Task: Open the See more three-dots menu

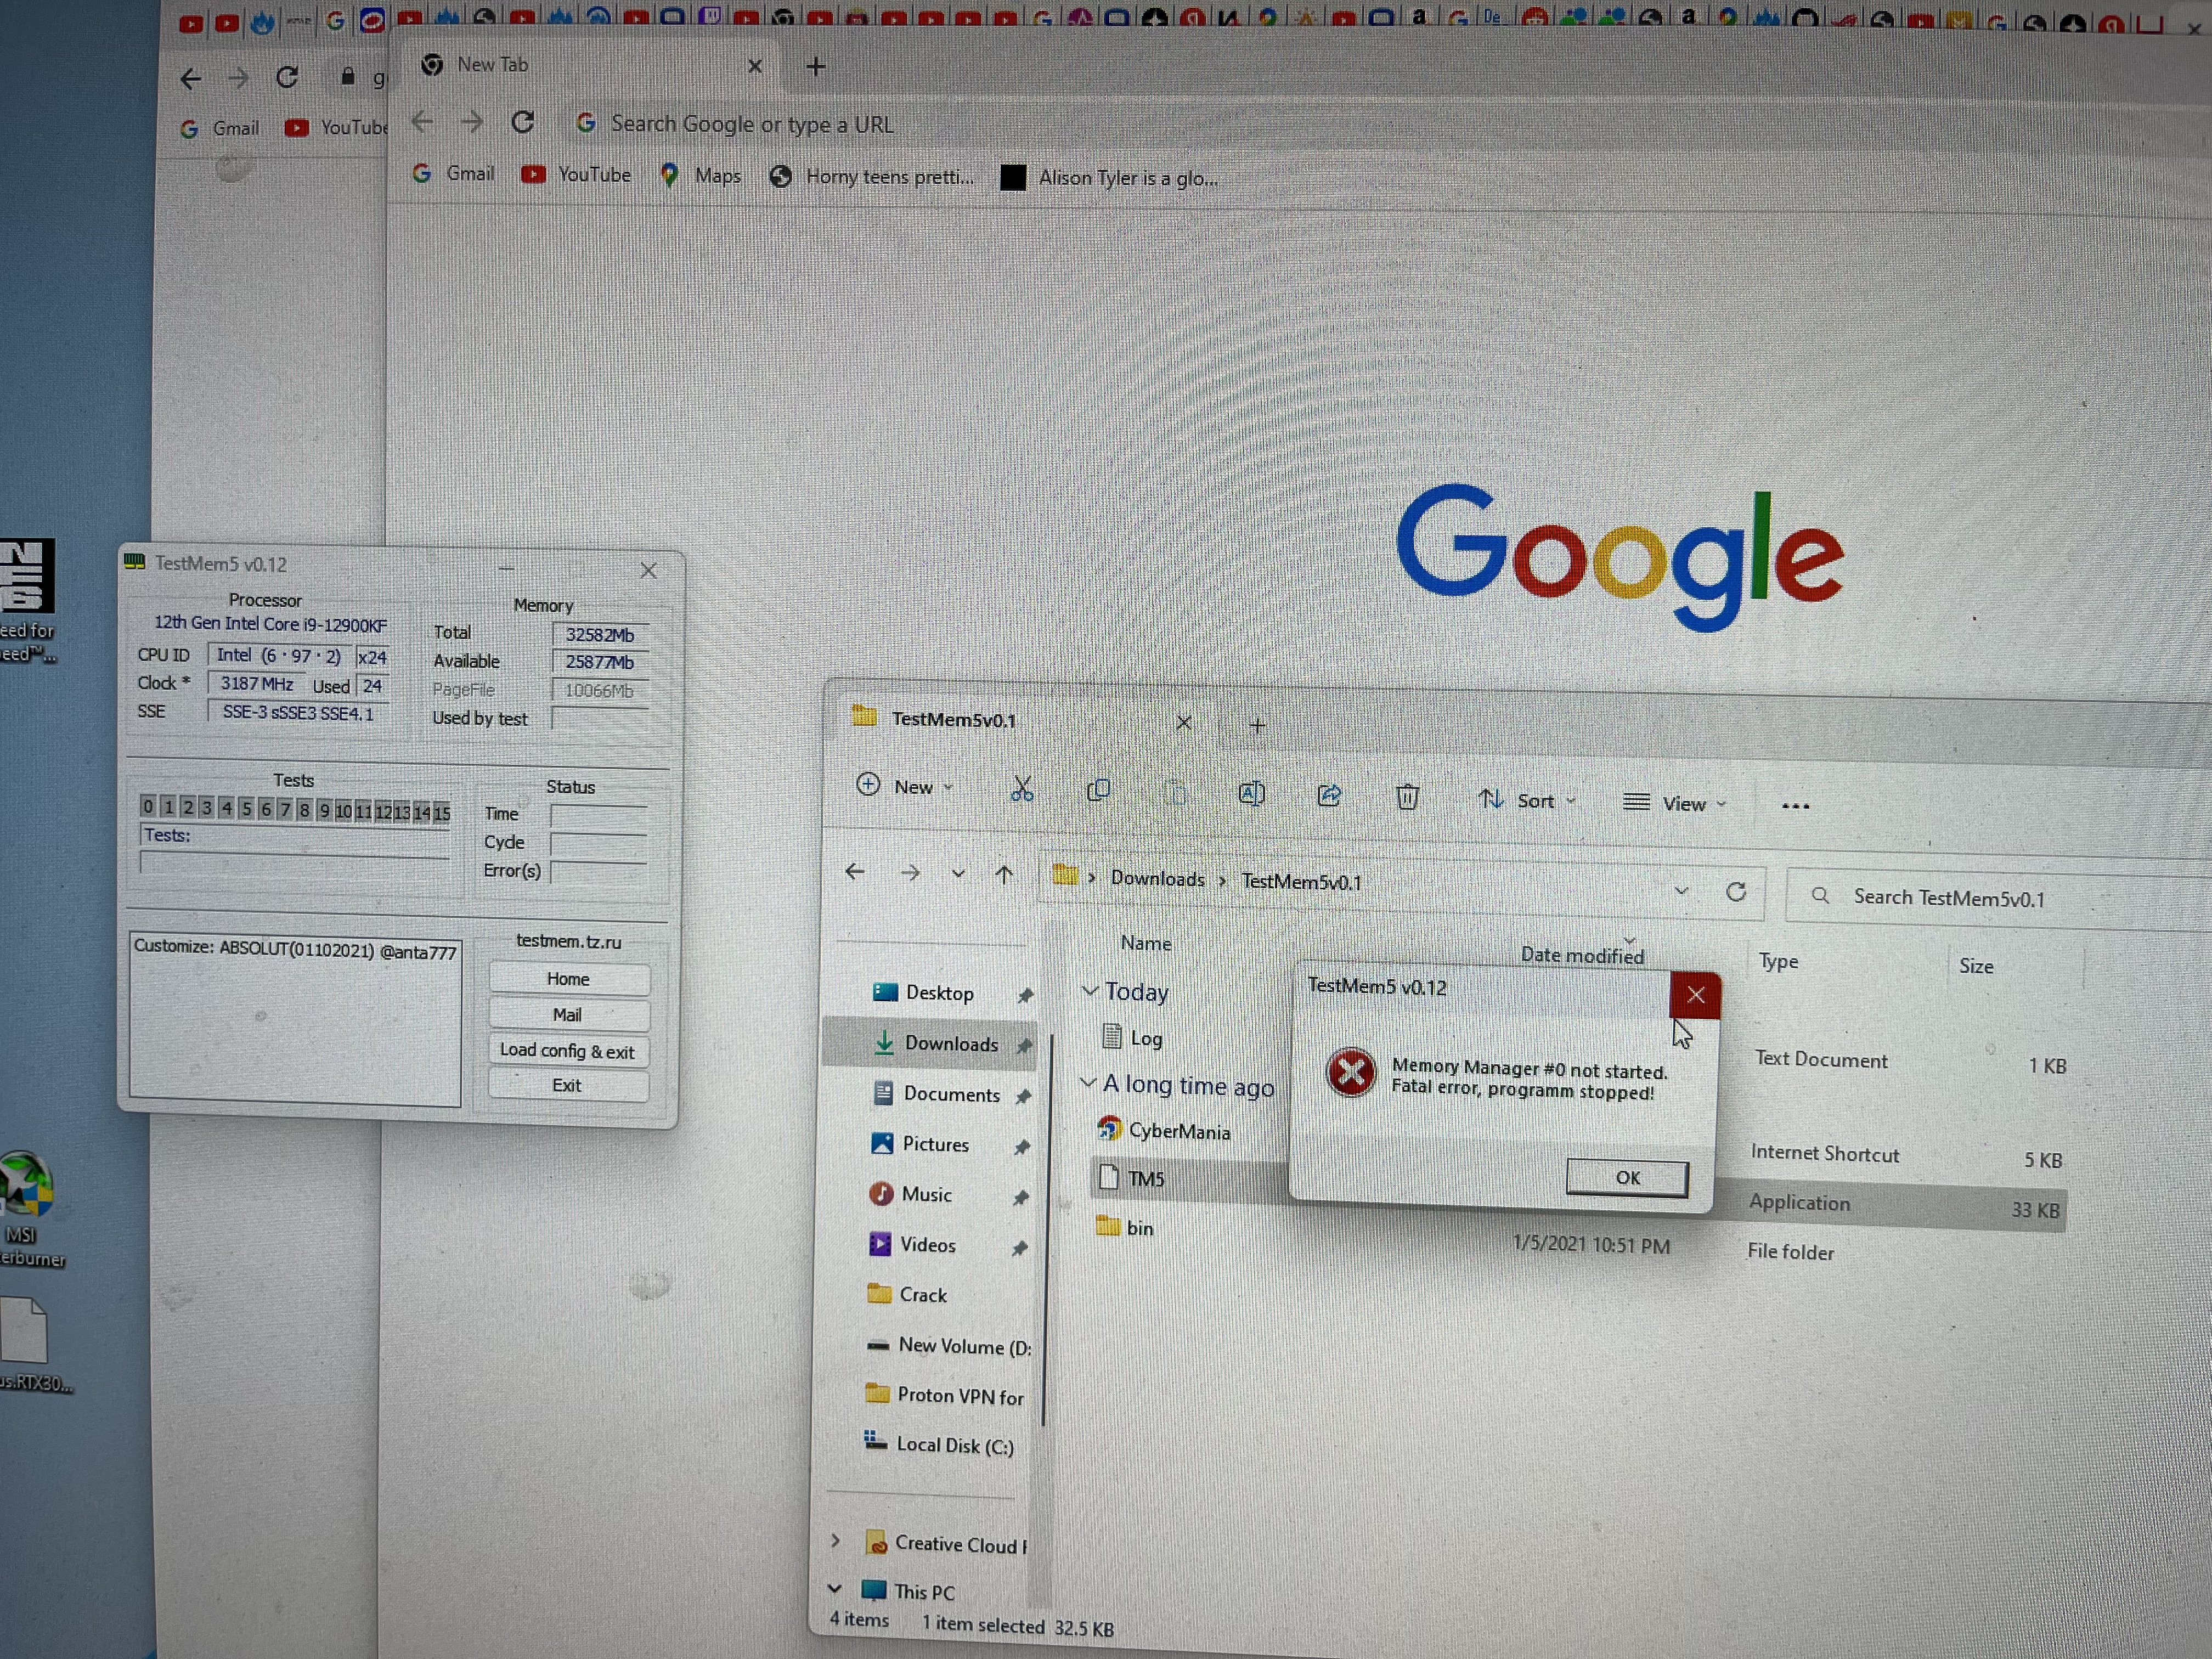Action: pyautogui.click(x=1795, y=806)
